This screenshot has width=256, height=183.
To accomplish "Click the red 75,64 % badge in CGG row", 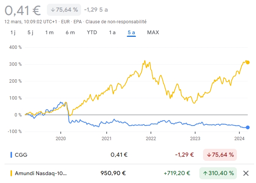I will (220, 154).
